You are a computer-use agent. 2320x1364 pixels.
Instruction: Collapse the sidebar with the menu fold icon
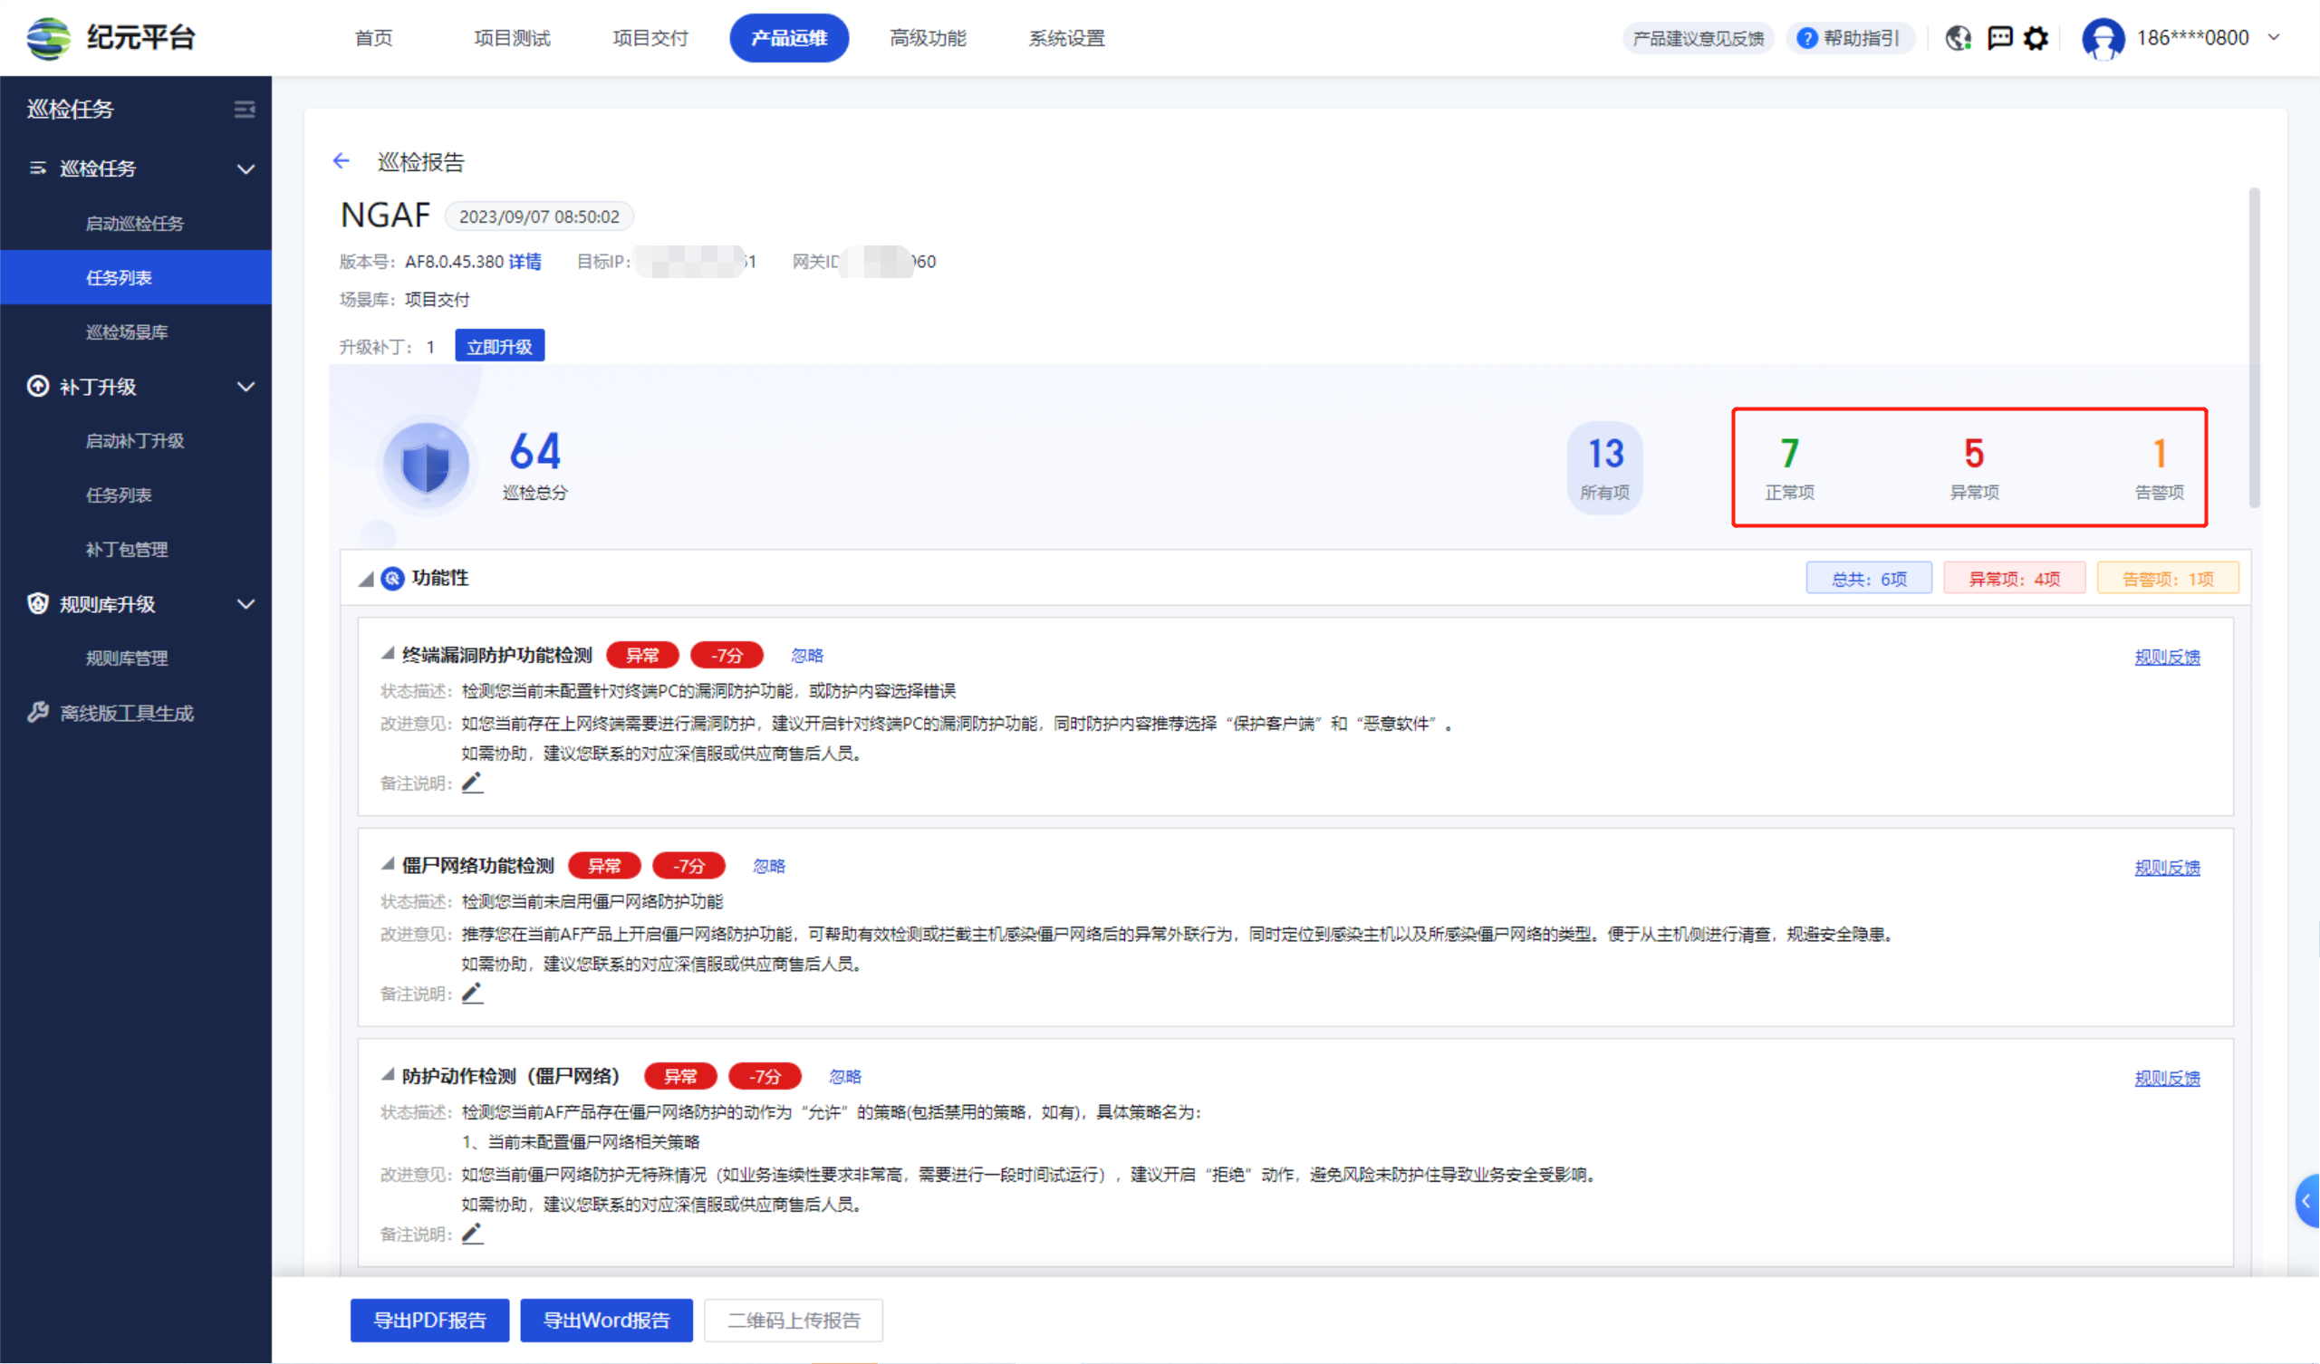pyautogui.click(x=244, y=110)
